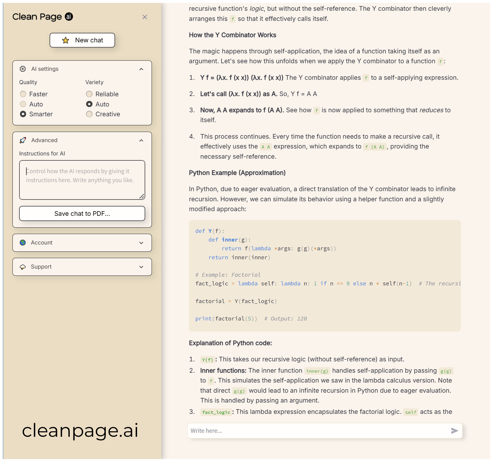493x462 pixels.
Task: Focus the Instructions for AI textbox
Action: [82, 180]
